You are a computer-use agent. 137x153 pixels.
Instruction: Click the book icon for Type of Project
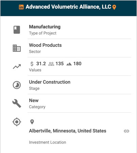17,30
